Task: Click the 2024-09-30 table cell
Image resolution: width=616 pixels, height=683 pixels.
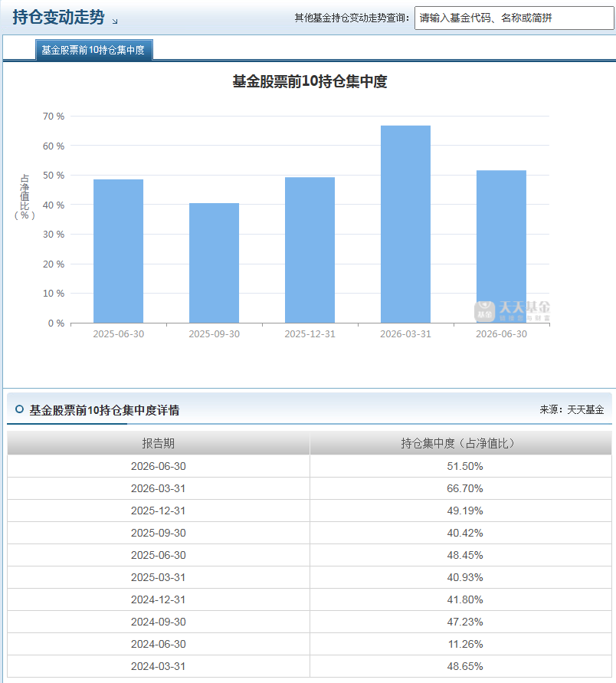Action: 159,622
